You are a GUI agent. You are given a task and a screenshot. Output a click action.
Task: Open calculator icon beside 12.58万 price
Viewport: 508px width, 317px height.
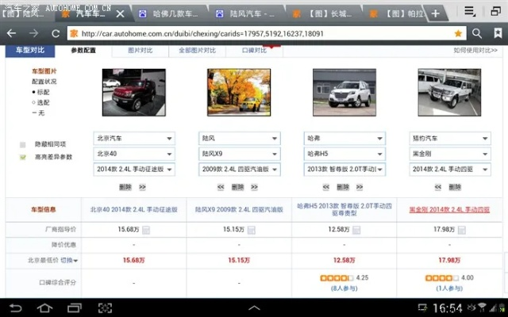click(356, 230)
